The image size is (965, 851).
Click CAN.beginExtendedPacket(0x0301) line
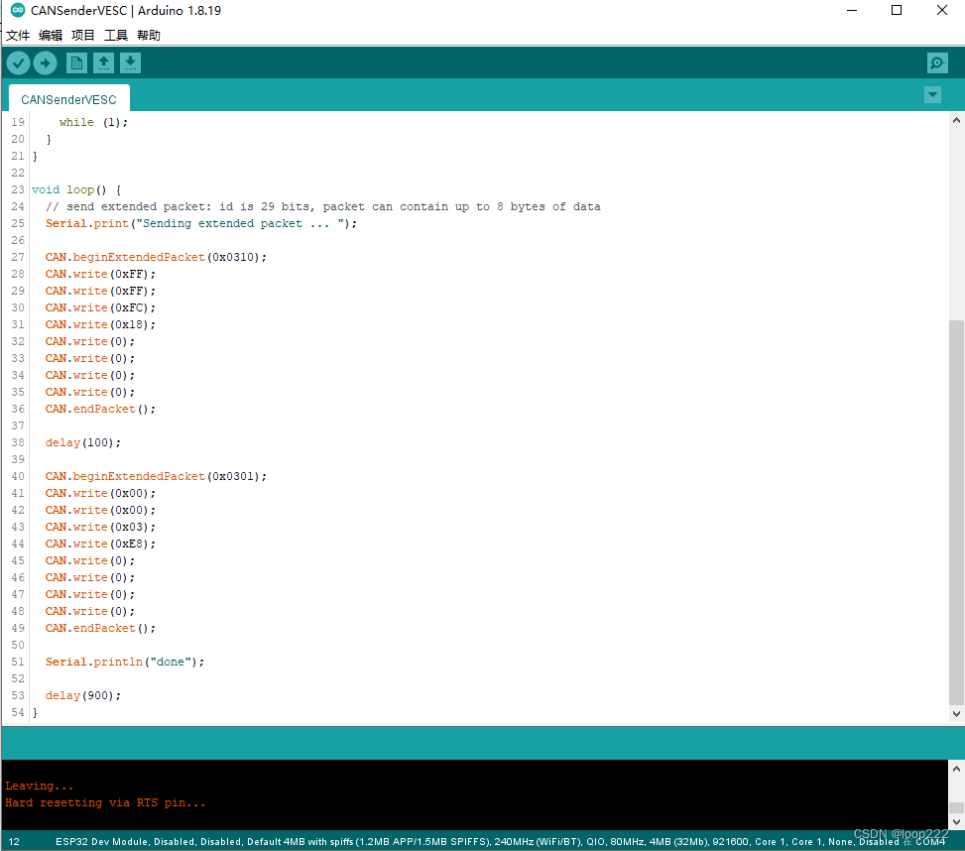(x=156, y=476)
